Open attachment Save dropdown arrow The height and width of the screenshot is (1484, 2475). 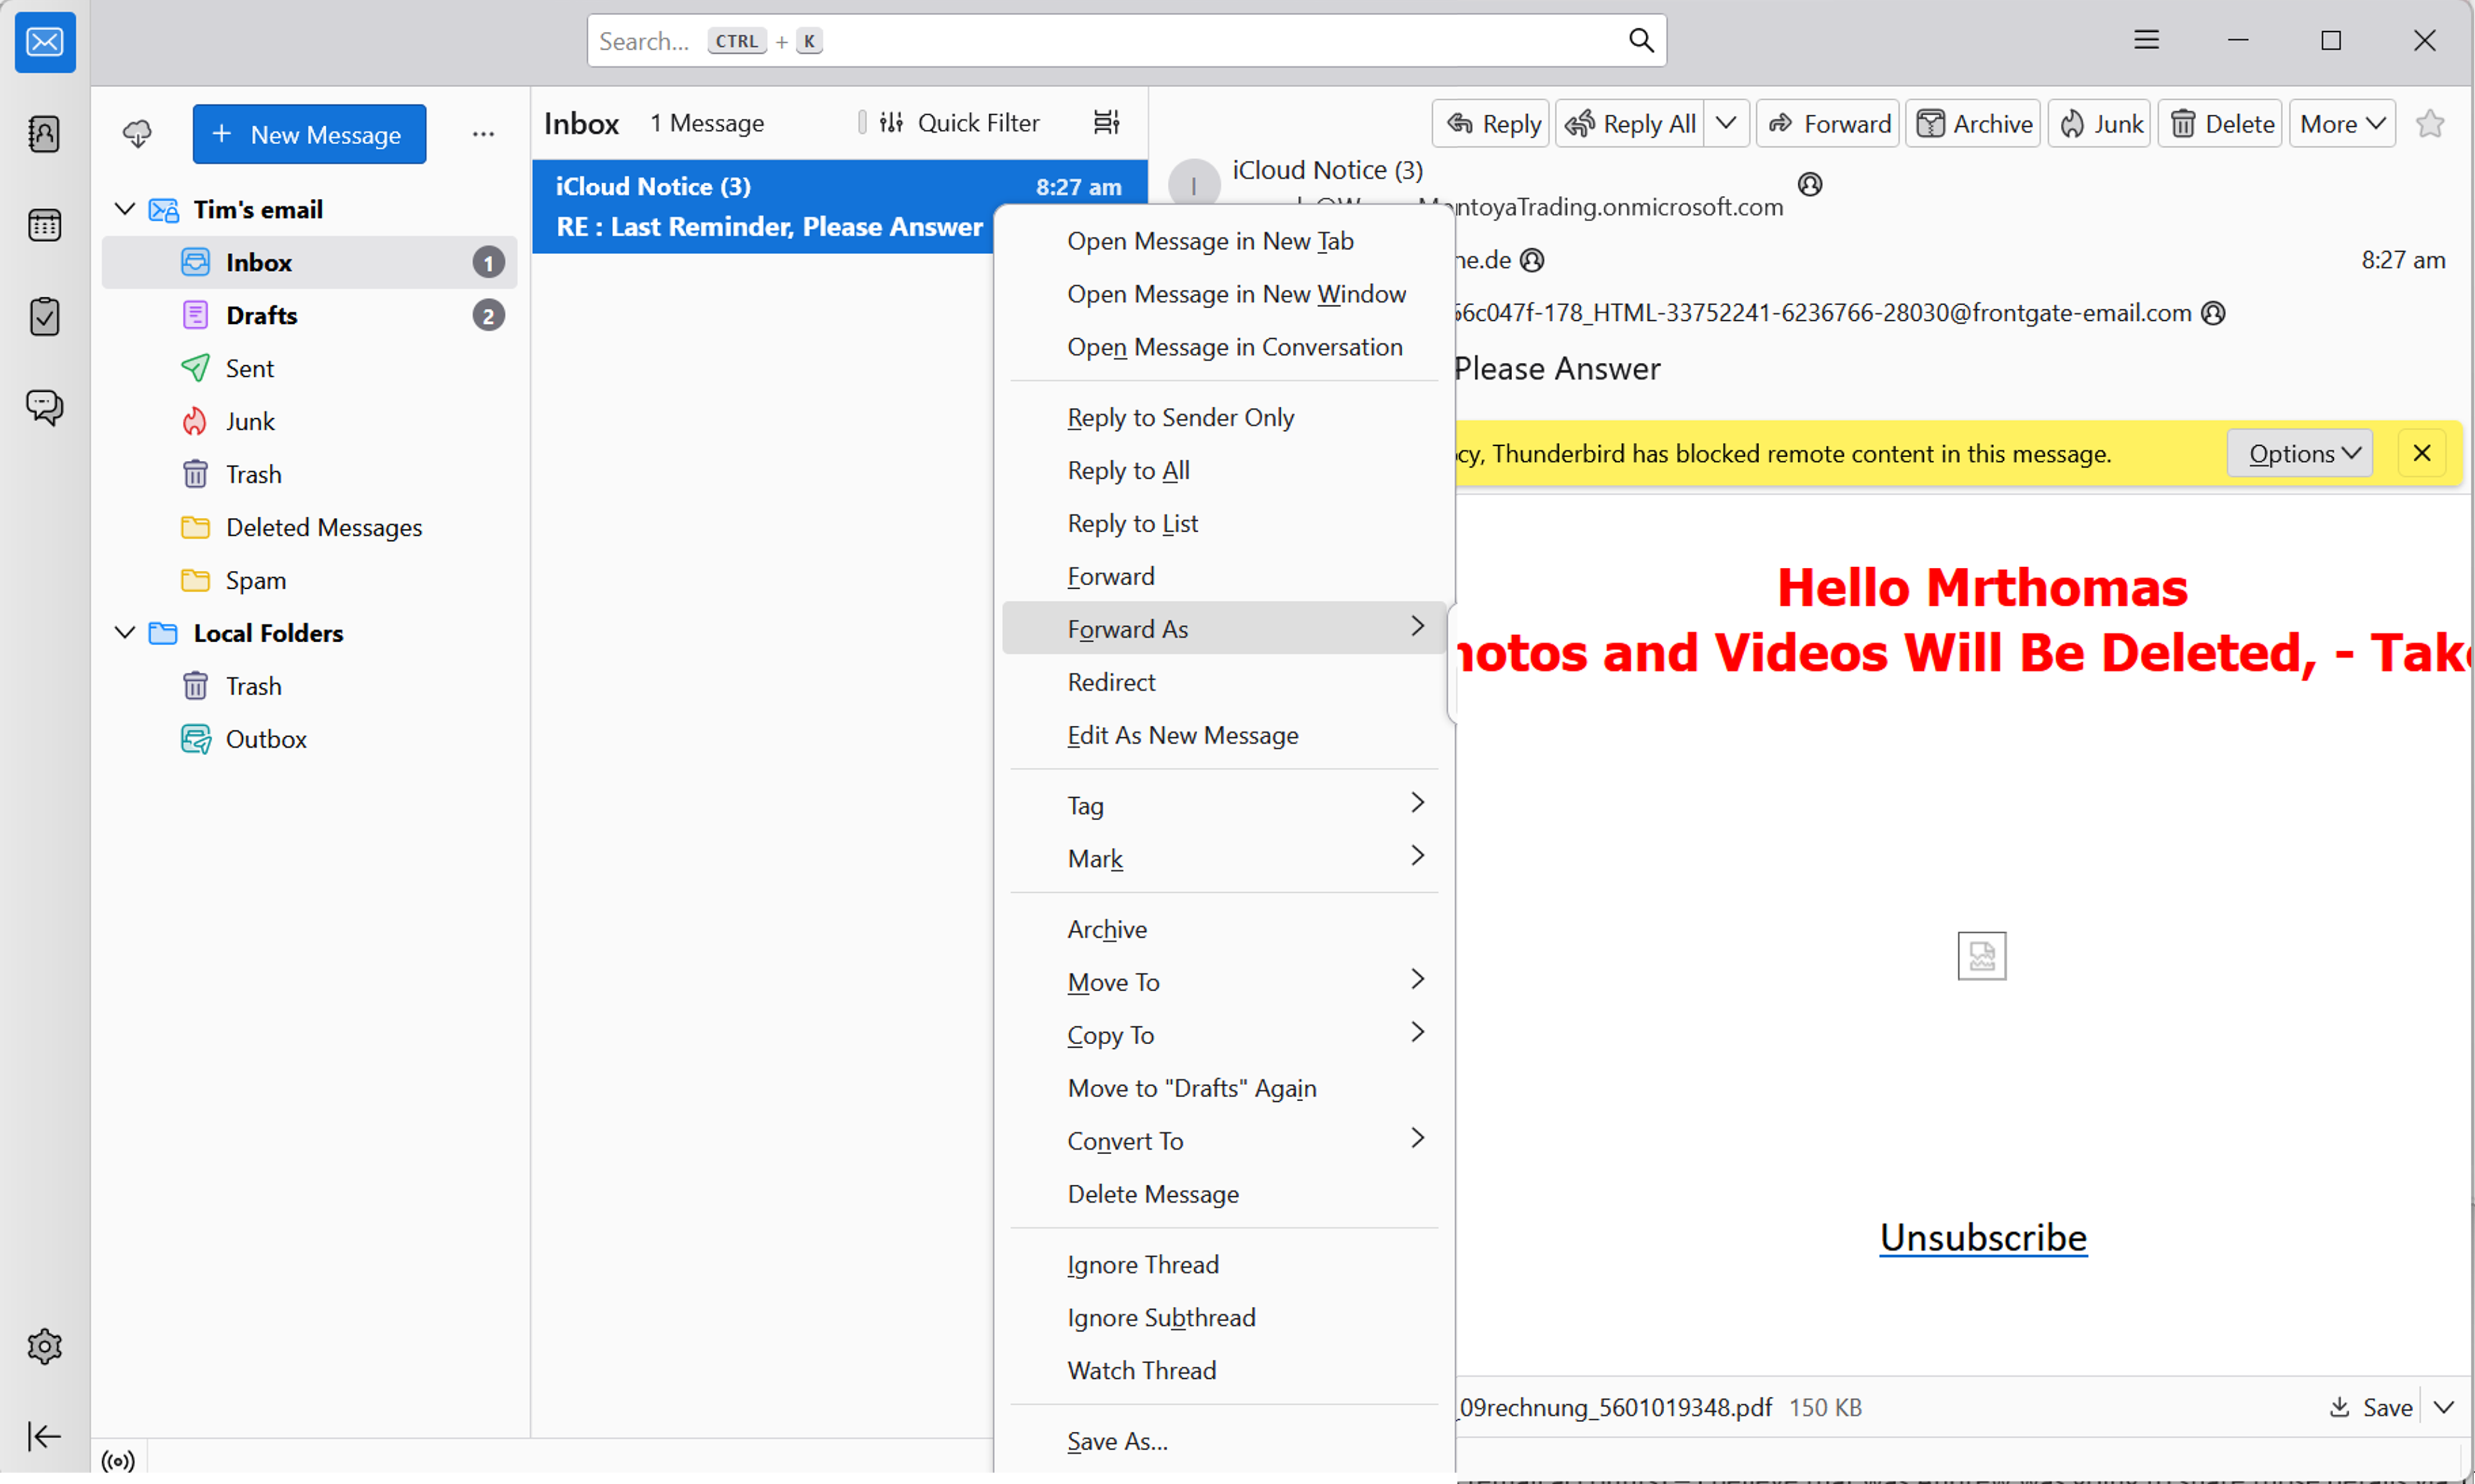2444,1407
